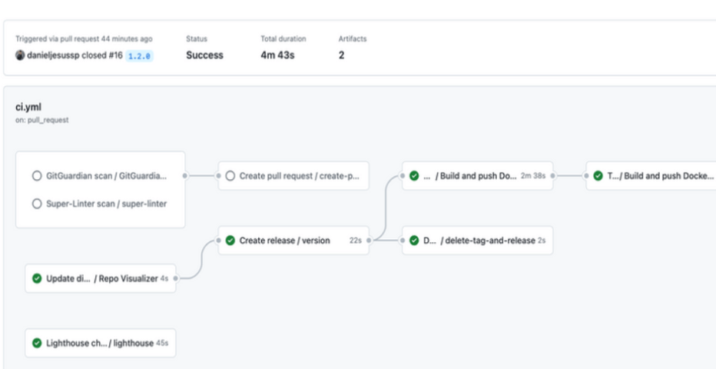Click green check on the rightmost T... build job
Image resolution: width=716 pixels, height=369 pixels.
[598, 176]
